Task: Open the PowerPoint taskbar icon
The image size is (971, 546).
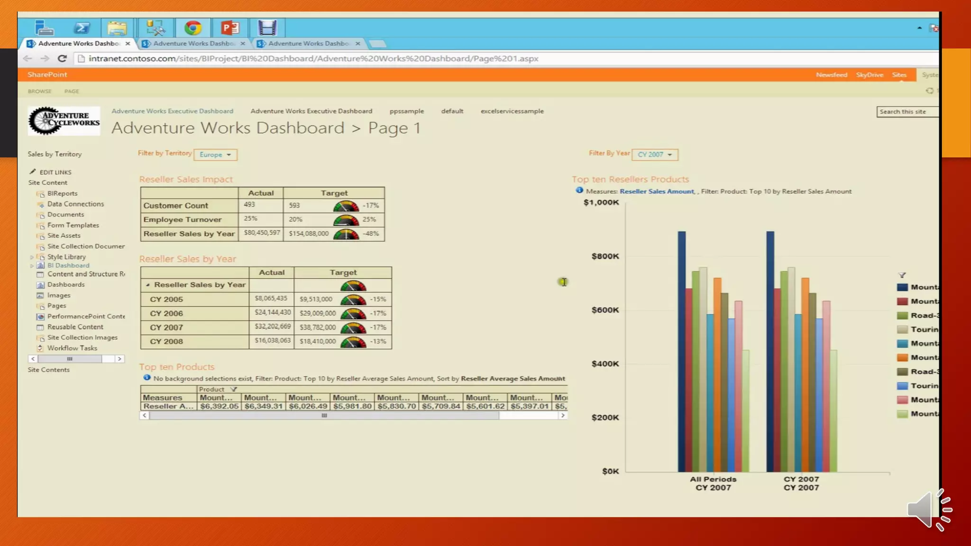Action: click(x=230, y=28)
